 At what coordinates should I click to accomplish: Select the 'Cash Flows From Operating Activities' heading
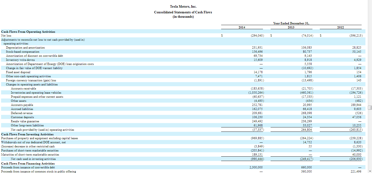28,32
